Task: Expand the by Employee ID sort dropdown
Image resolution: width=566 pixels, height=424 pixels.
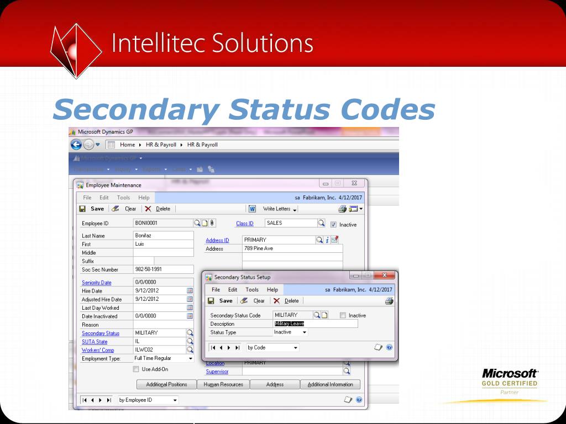Action: [175, 400]
